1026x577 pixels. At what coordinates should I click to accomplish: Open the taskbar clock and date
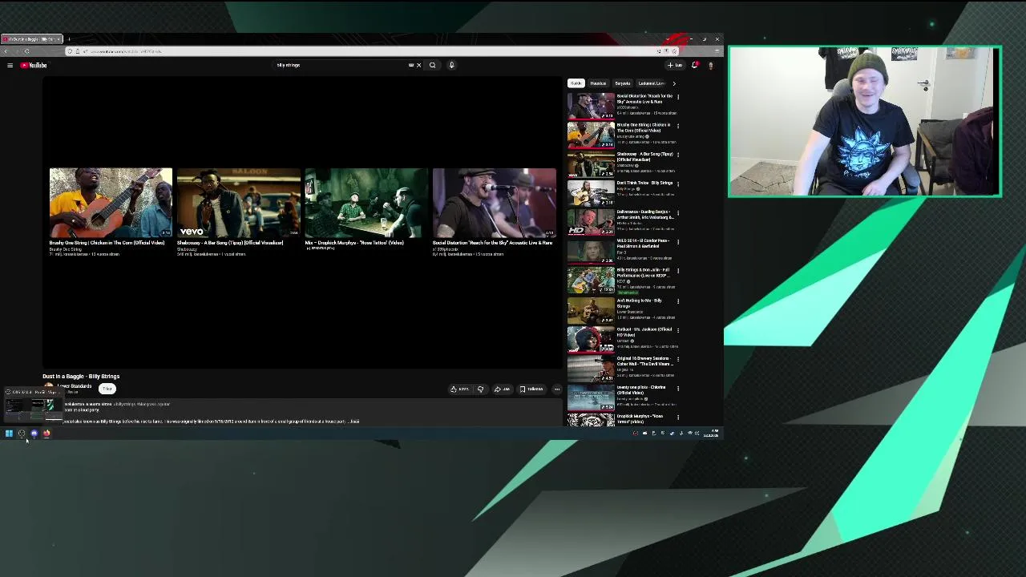711,434
